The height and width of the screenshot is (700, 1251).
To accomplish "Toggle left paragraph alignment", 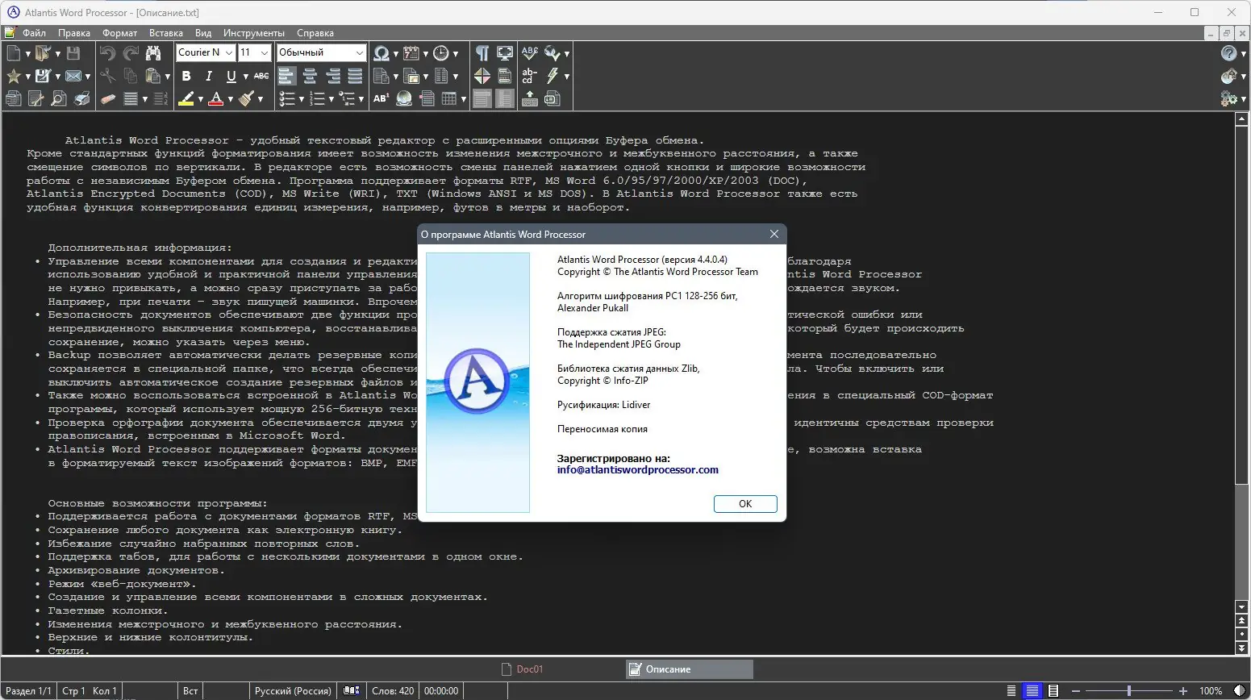I will click(x=287, y=76).
